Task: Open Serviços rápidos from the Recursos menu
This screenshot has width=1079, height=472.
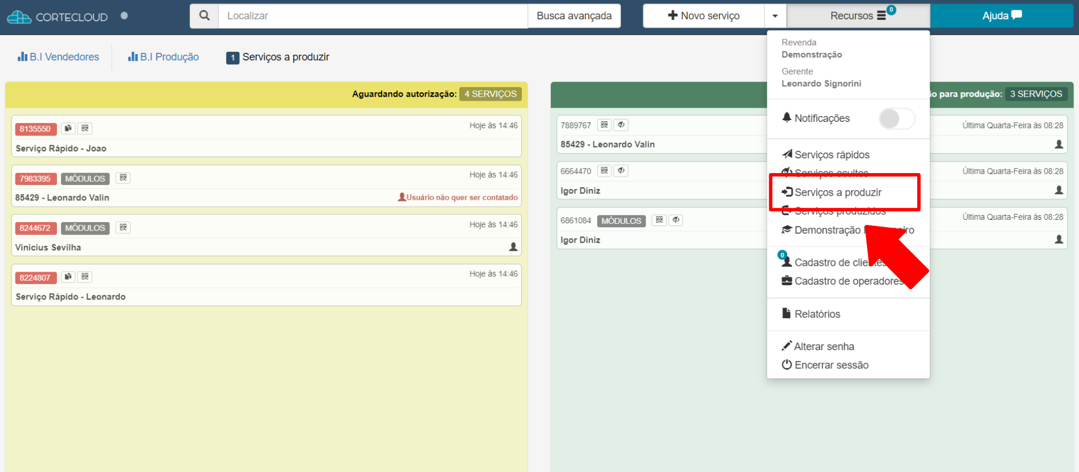Action: click(x=825, y=155)
